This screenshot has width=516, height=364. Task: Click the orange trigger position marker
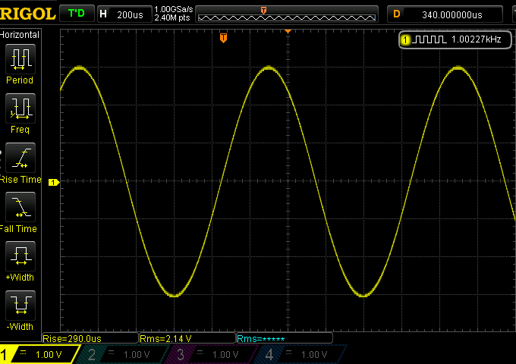pos(223,38)
